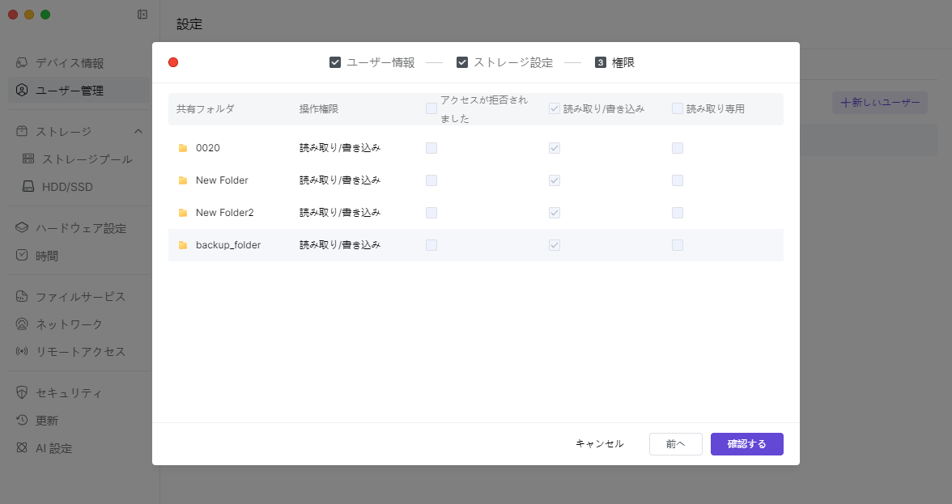Collapse the ストレージ section chevron
The height and width of the screenshot is (504, 952).
(138, 132)
